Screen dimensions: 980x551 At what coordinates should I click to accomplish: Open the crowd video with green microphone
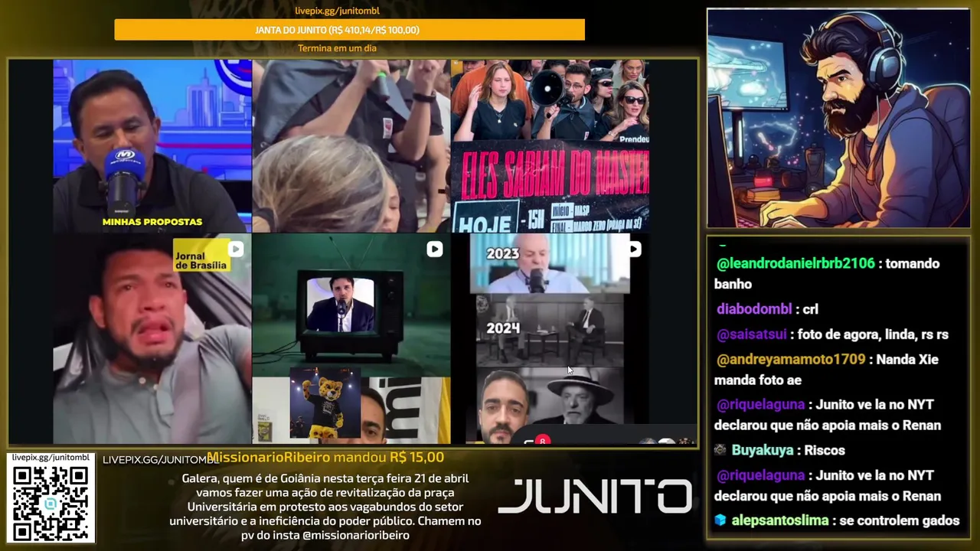click(351, 145)
